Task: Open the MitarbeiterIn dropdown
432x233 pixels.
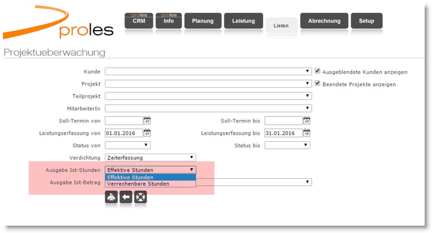Action: [208, 108]
